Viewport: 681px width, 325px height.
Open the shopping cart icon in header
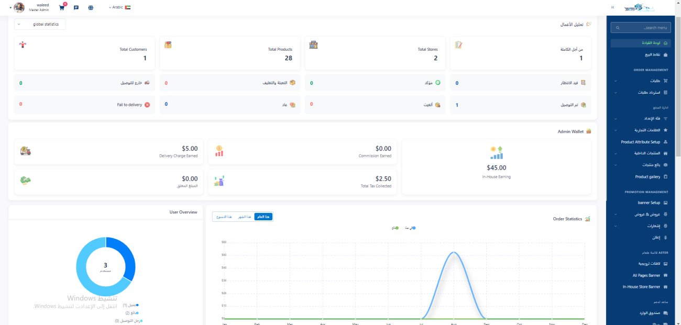62,8
